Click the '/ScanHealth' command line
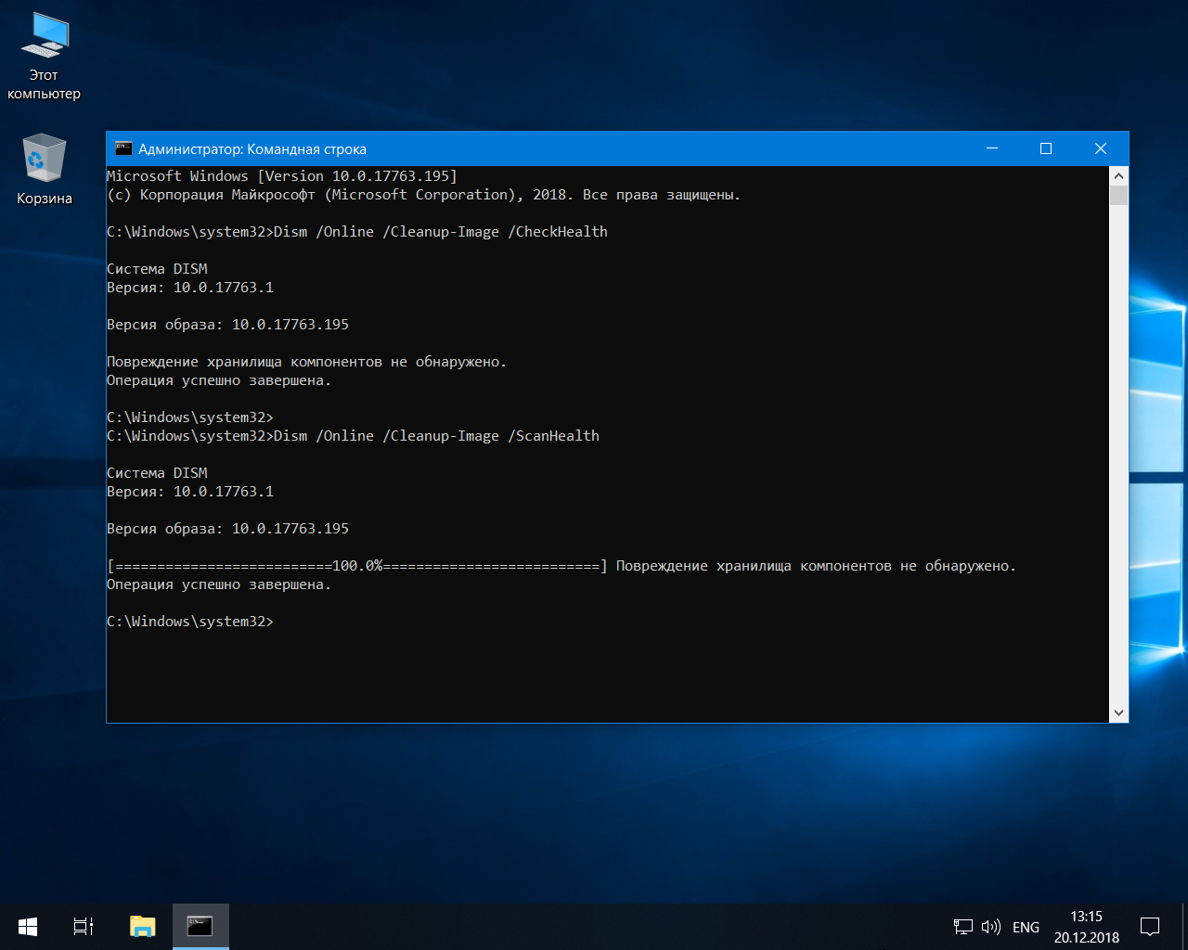Viewport: 1188px width, 950px height. [353, 436]
